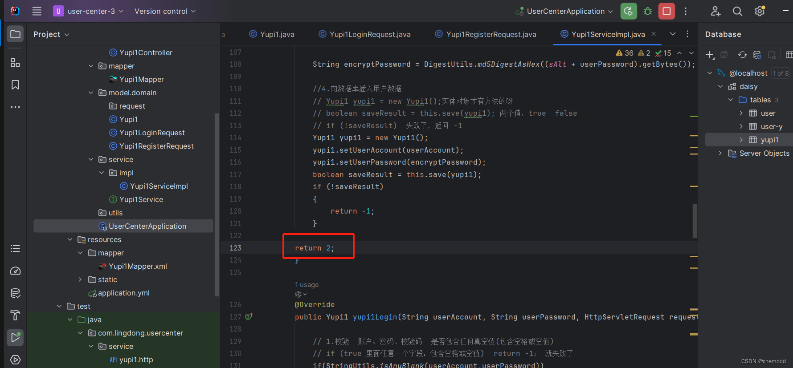Open the Bookmarks tool window icon
Viewport: 793px width, 368px height.
tap(15, 85)
